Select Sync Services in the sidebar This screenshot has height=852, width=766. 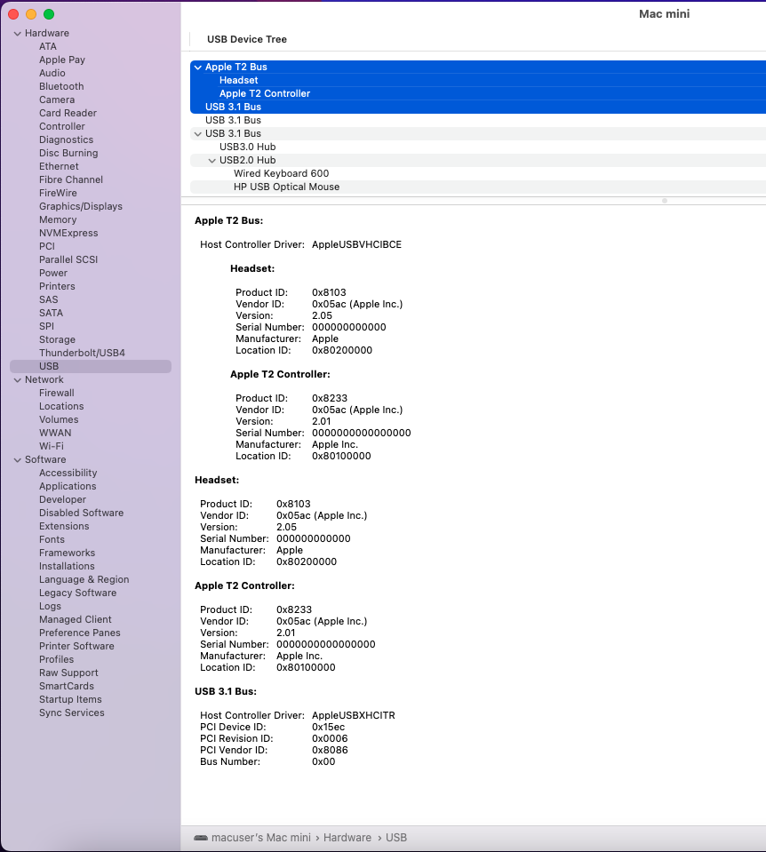tap(72, 713)
